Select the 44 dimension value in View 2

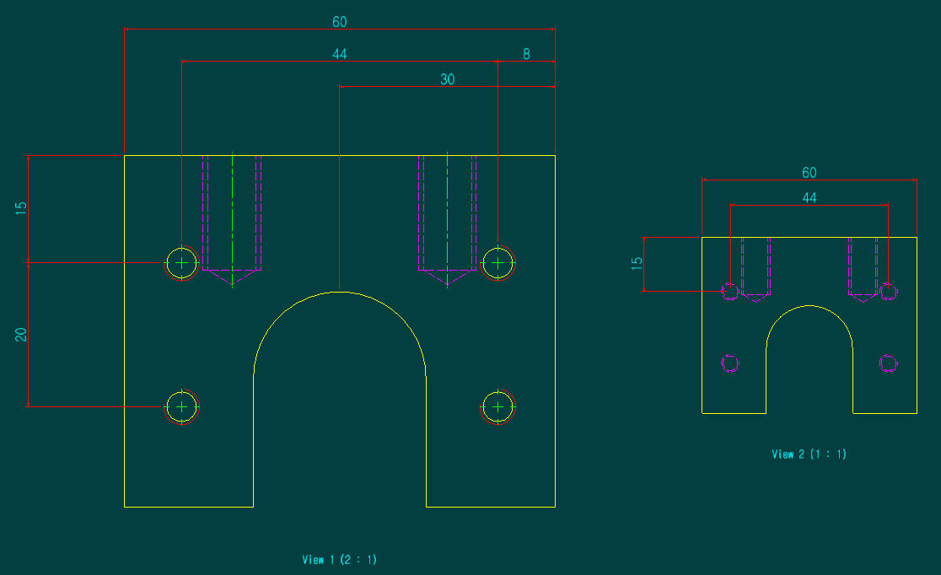coord(809,198)
